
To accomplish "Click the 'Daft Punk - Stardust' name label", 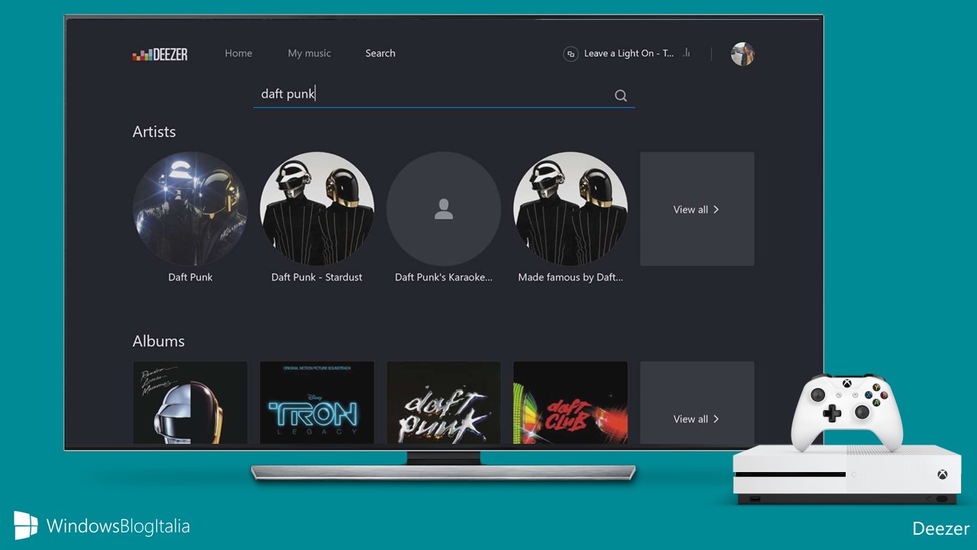I will tap(317, 277).
